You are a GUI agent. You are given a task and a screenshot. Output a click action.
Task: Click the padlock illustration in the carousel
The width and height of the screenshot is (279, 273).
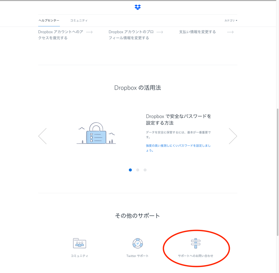pyautogui.click(x=96, y=133)
